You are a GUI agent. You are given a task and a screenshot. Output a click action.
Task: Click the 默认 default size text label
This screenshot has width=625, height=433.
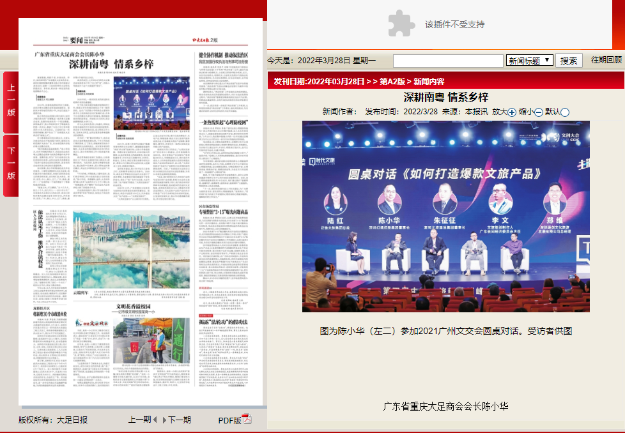(x=552, y=112)
